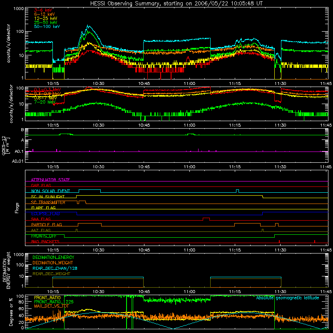333x333 pixels.
Task: Select the PARTICLE_FLAG label
Action: tap(47, 224)
